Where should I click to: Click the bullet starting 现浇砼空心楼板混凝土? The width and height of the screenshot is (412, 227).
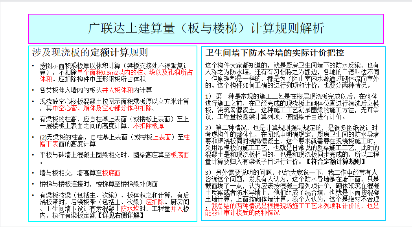point(114,105)
